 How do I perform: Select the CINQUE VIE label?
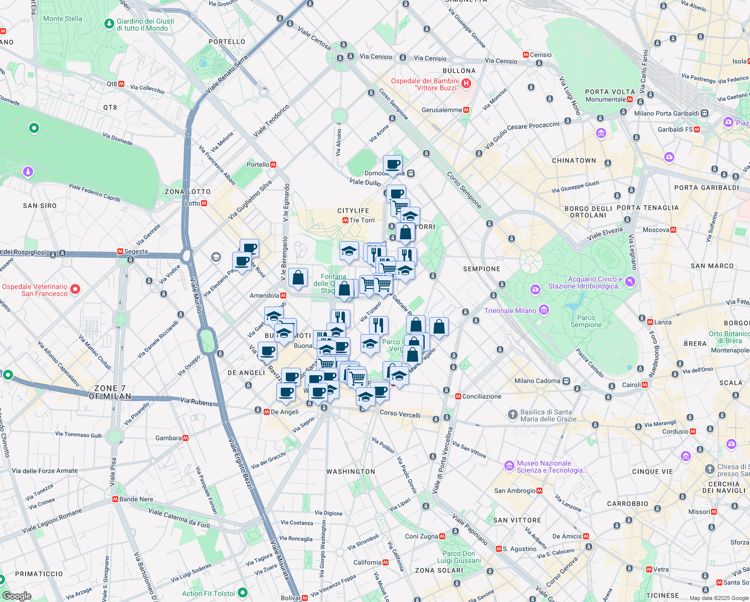click(653, 472)
